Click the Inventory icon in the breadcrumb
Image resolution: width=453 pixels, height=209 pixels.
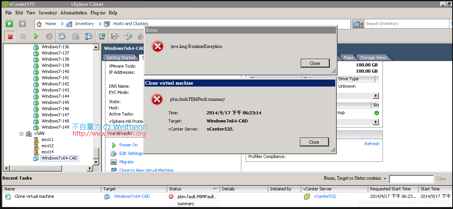(69, 24)
